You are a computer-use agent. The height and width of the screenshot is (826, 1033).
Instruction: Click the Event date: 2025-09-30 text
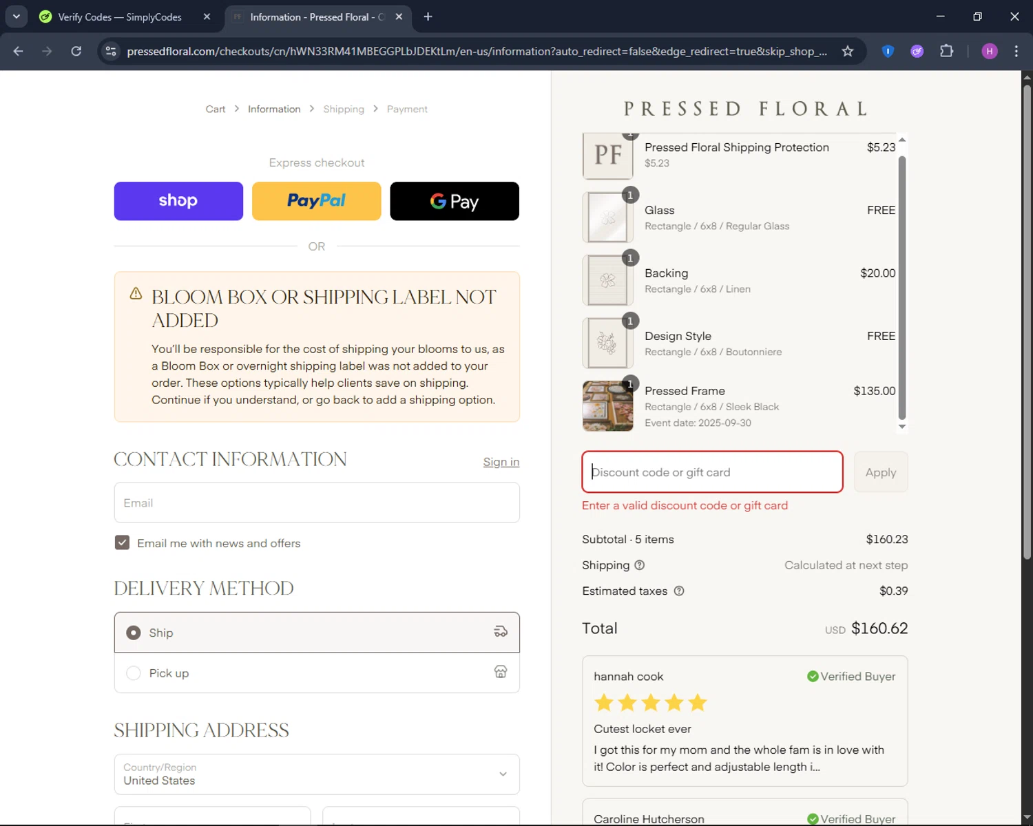[x=698, y=423]
